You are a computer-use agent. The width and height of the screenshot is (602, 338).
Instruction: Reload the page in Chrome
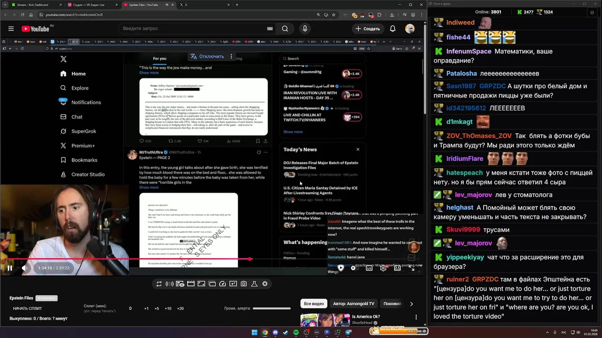23,15
